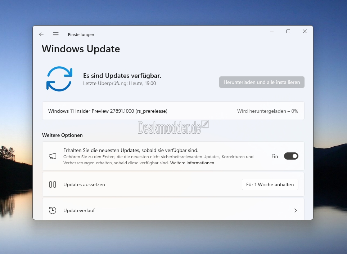
Task: Click the Einstellungen window title
Action: (x=81, y=35)
